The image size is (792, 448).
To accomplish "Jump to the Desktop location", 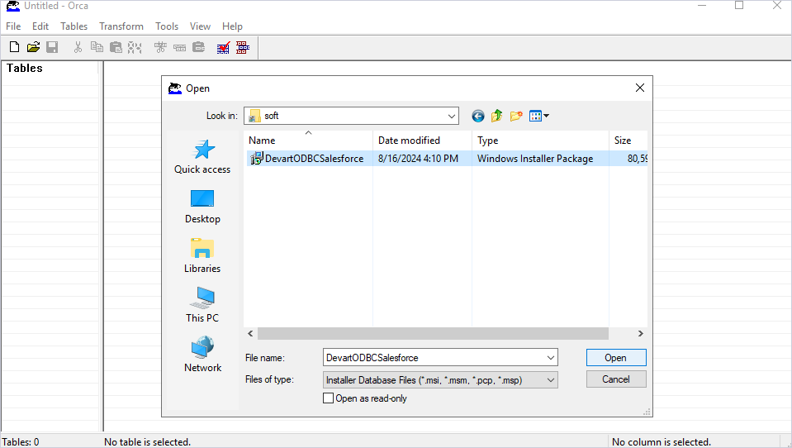I will pyautogui.click(x=202, y=206).
